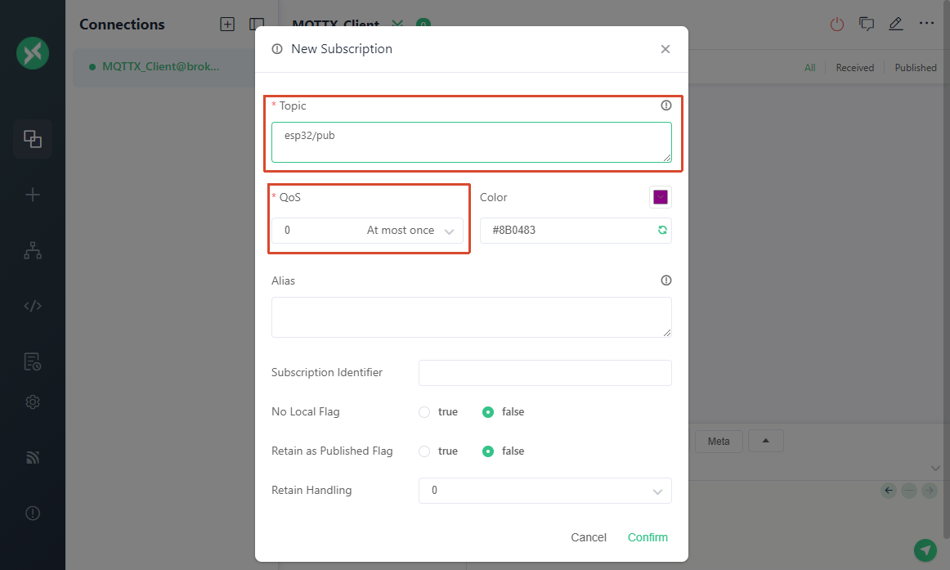Viewport: 950px width, 570px height.
Task: Click the refresh color icon
Action: (x=662, y=230)
